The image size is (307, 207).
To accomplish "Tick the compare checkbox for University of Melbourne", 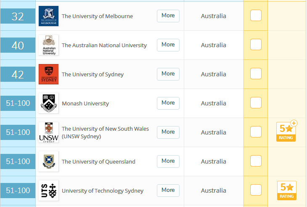I will tap(256, 15).
